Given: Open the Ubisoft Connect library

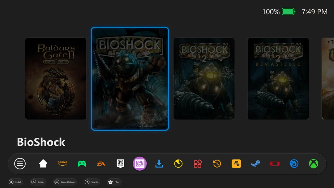Looking at the screenshot, I should click(294, 164).
